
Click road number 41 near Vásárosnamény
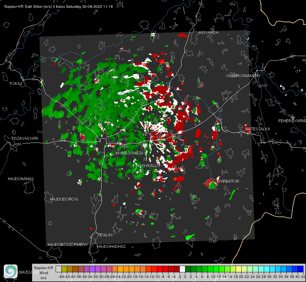(x=238, y=91)
